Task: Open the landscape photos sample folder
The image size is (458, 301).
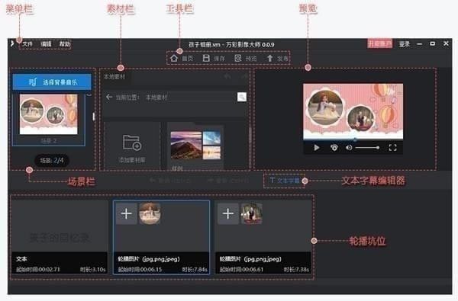Action: point(195,145)
